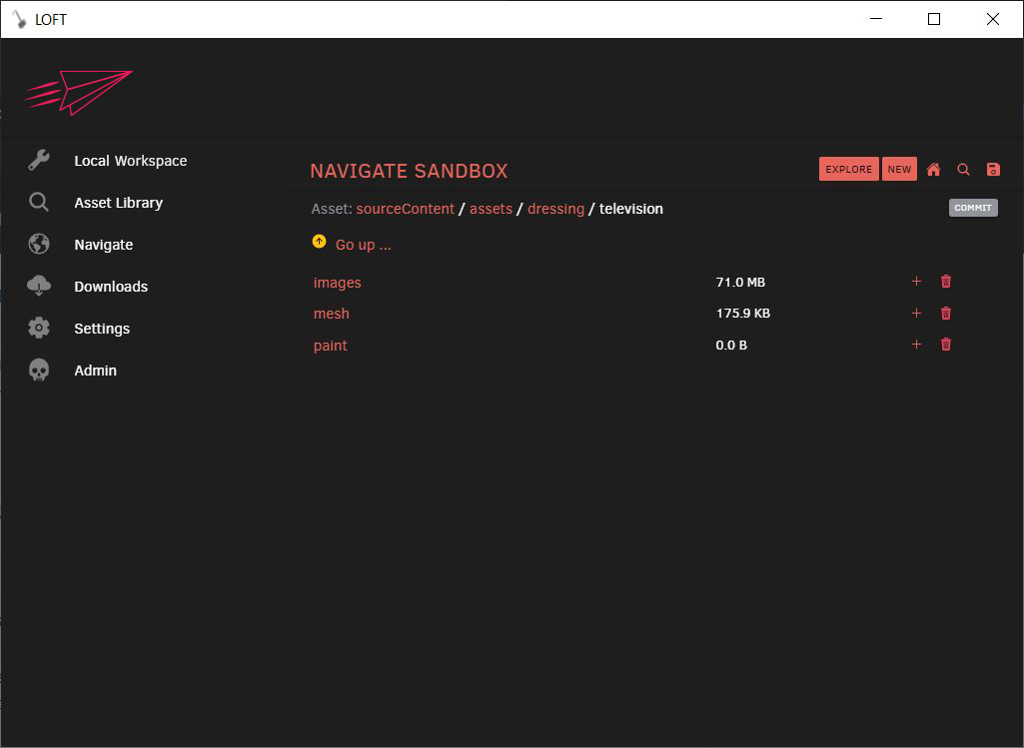Viewport: 1024px width, 748px height.
Task: Open Downloads via the cloud icon
Action: [39, 286]
